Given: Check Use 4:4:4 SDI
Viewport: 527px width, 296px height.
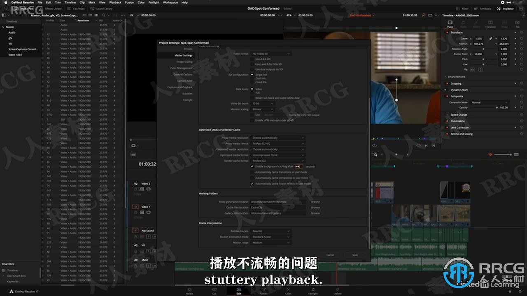Looking at the screenshot, I should [x=252, y=59].
